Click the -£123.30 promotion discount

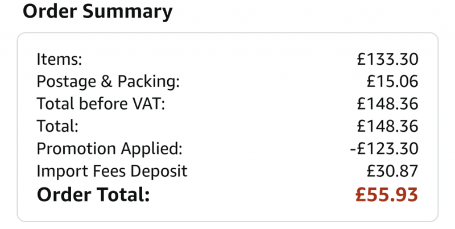pos(384,148)
